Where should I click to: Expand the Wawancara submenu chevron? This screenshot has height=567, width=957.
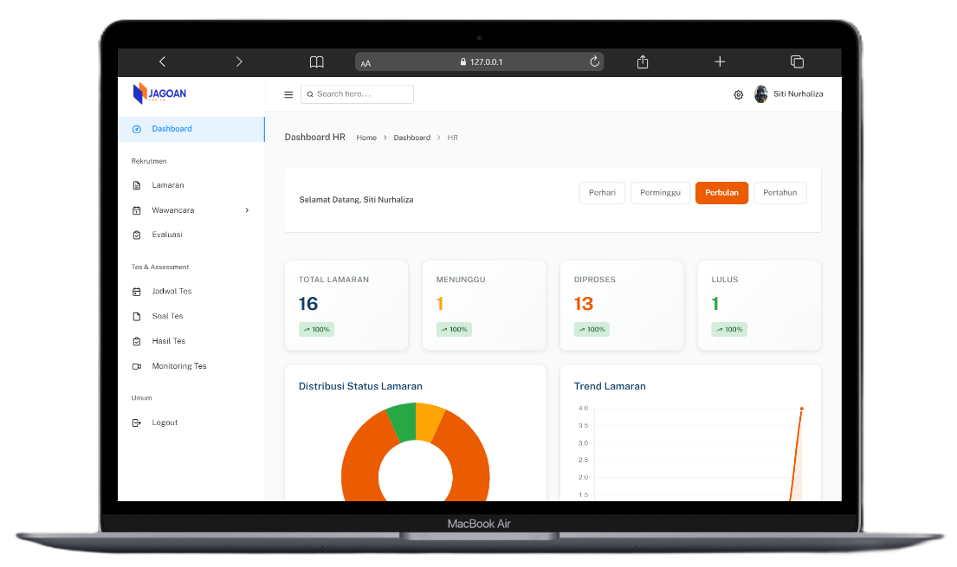point(247,210)
